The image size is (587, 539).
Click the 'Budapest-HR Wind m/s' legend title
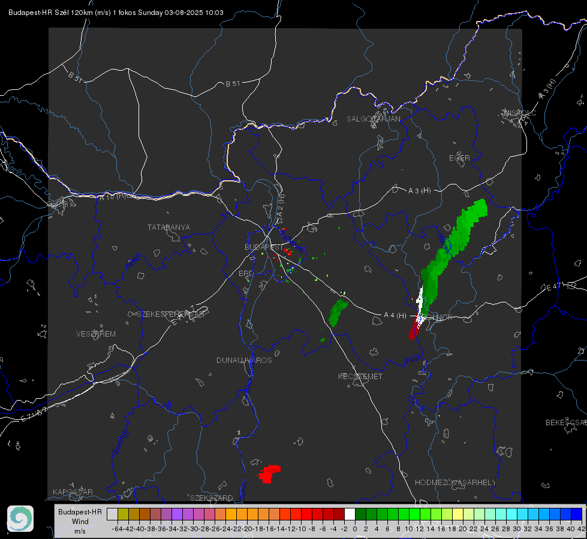80,521
